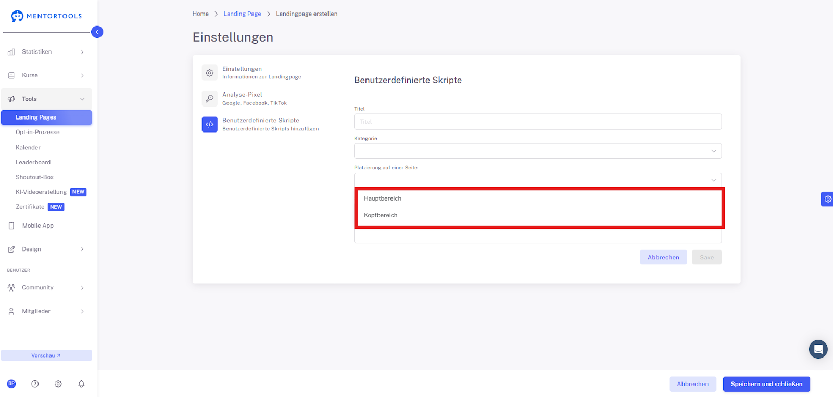Click the Community people icon
The image size is (833, 397).
[x=11, y=287]
